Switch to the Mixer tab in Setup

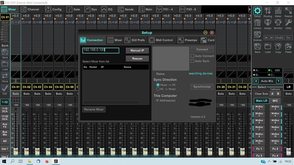click(x=115, y=40)
